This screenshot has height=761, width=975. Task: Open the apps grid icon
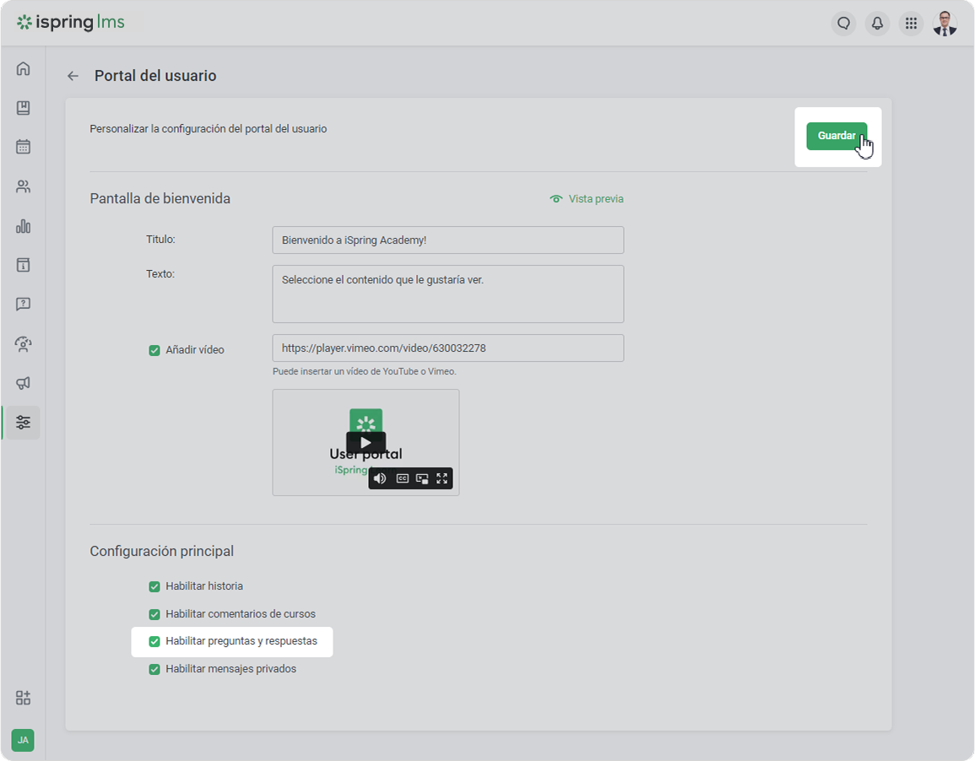[x=911, y=24]
